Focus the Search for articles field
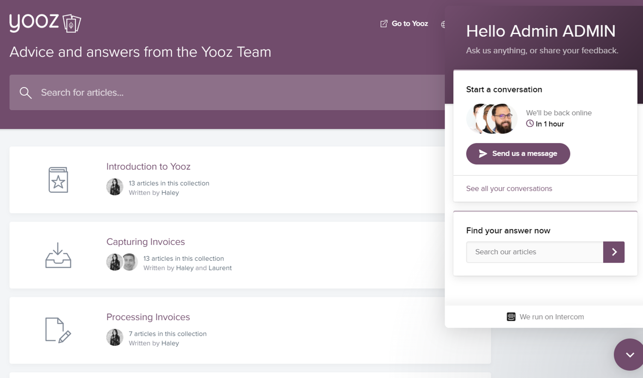The width and height of the screenshot is (643, 378). pos(227,92)
